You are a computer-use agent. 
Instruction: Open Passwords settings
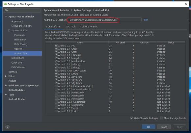point(19,35)
